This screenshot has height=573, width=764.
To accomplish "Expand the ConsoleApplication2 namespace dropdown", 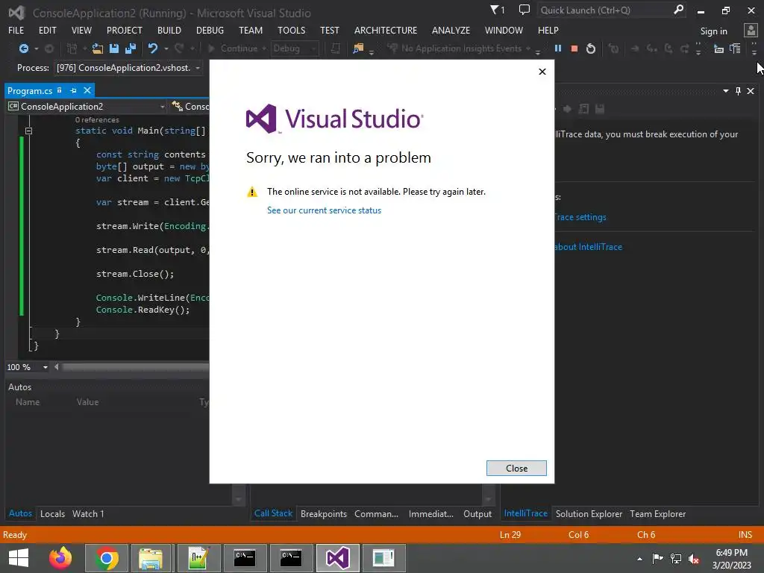I will (162, 107).
